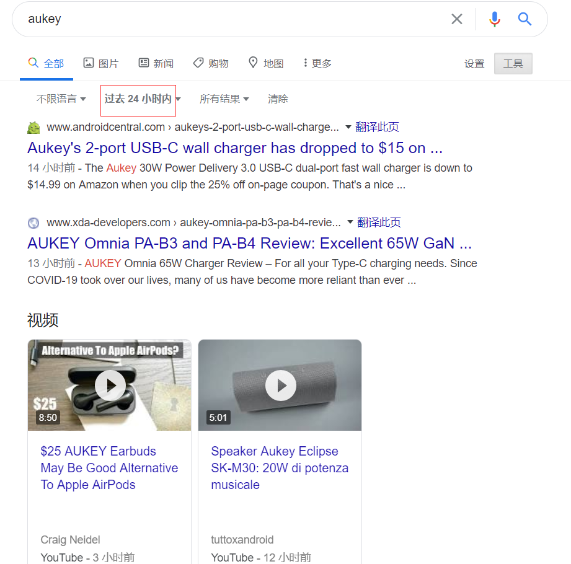The width and height of the screenshot is (571, 564).
Task: Open dropdown arrow beside androidcentral URL
Action: [348, 127]
